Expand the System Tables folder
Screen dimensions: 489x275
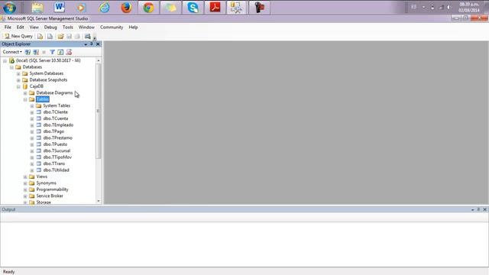click(32, 105)
